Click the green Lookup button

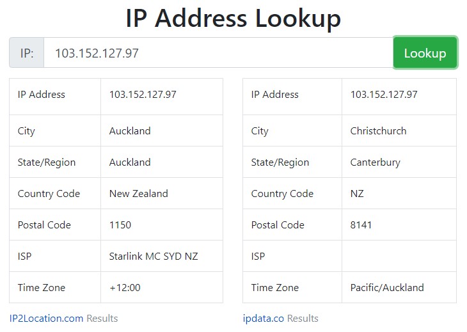pos(425,52)
